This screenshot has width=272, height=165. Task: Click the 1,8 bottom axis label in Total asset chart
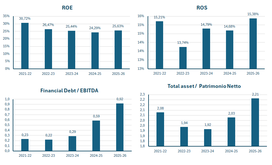coord(142,146)
